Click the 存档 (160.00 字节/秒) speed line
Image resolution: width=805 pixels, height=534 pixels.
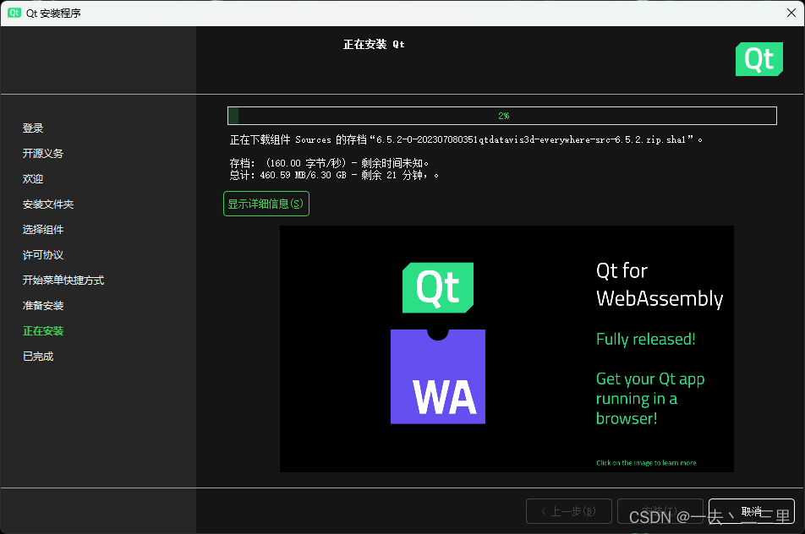[x=329, y=163]
